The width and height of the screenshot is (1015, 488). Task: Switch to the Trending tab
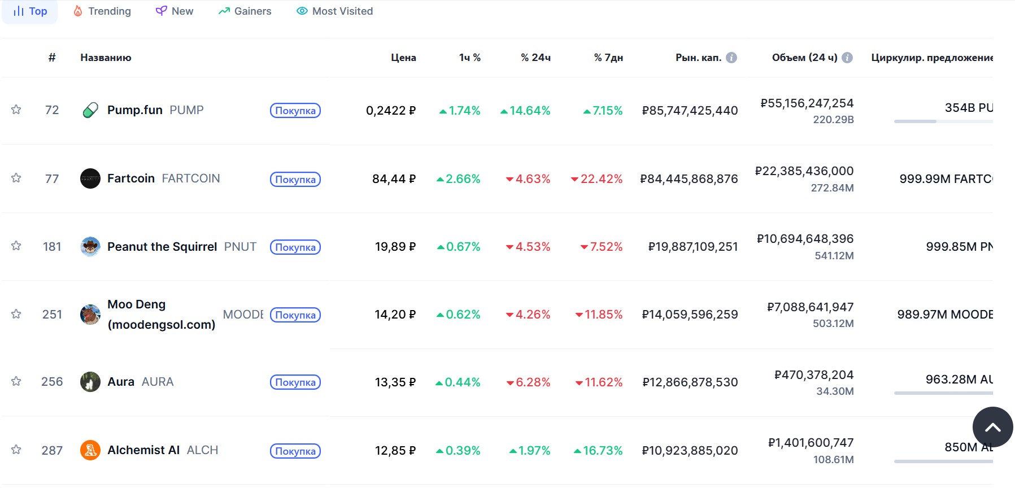pyautogui.click(x=102, y=11)
